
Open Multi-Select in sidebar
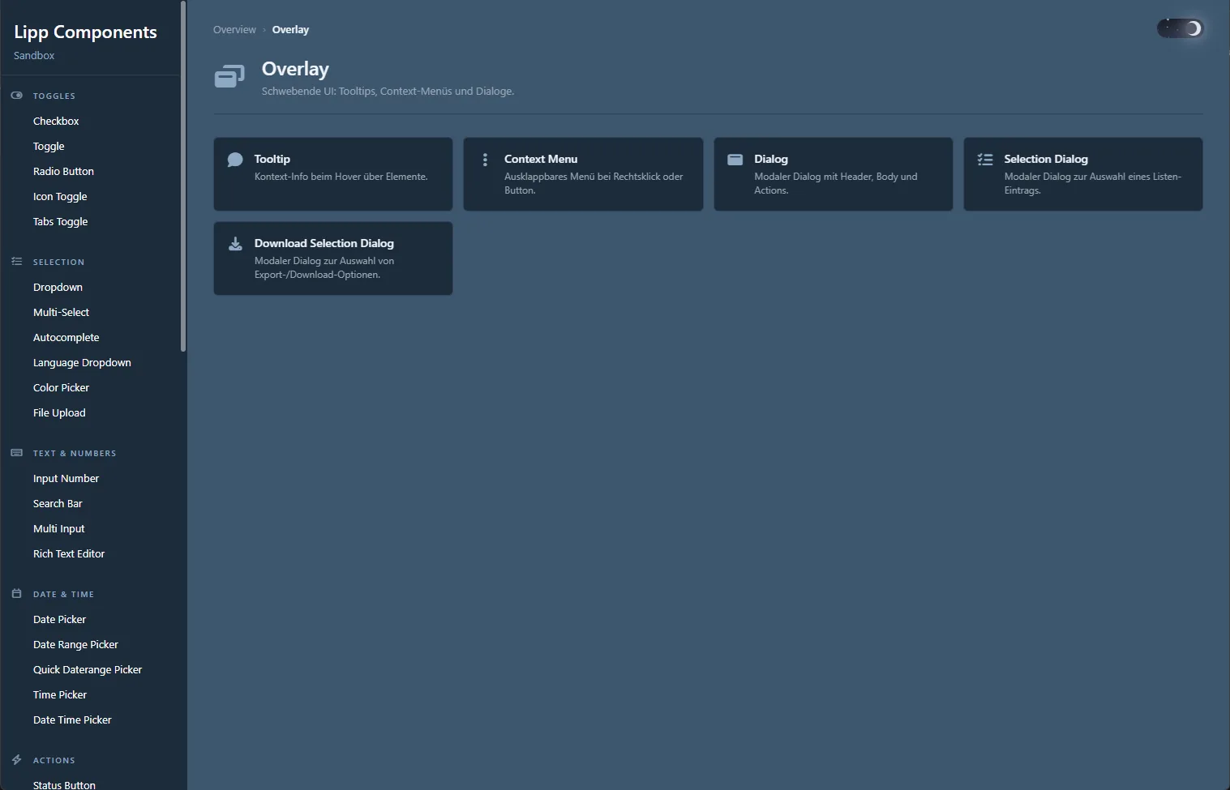click(x=61, y=312)
